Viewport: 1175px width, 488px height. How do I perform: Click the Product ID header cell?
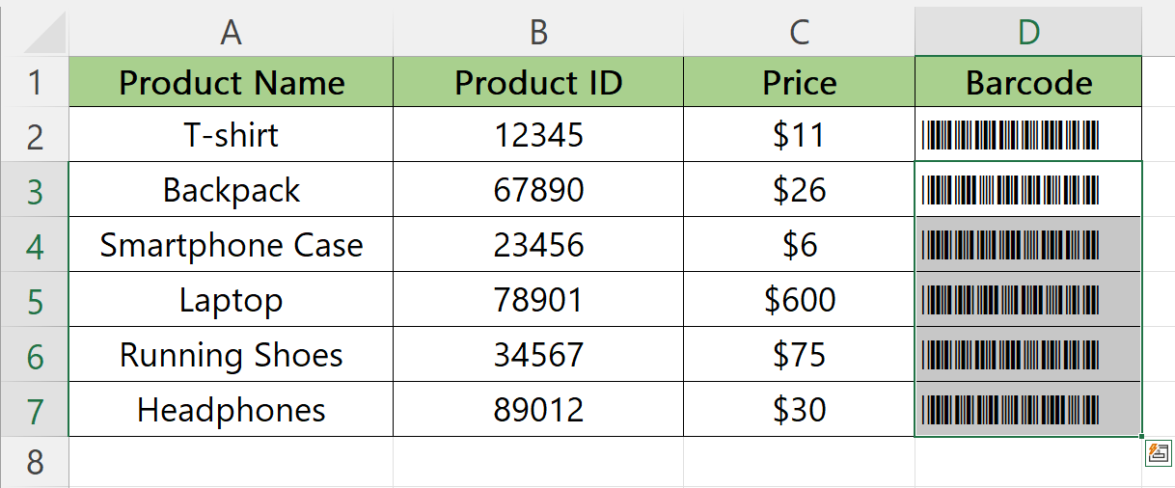pos(538,82)
